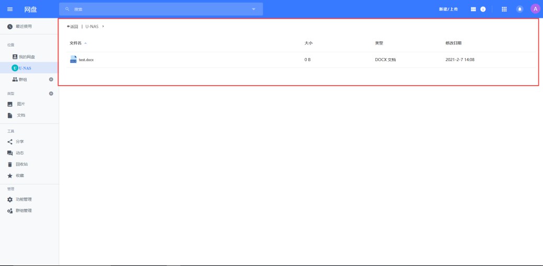Open the 回收站 recycle bin

(21, 164)
